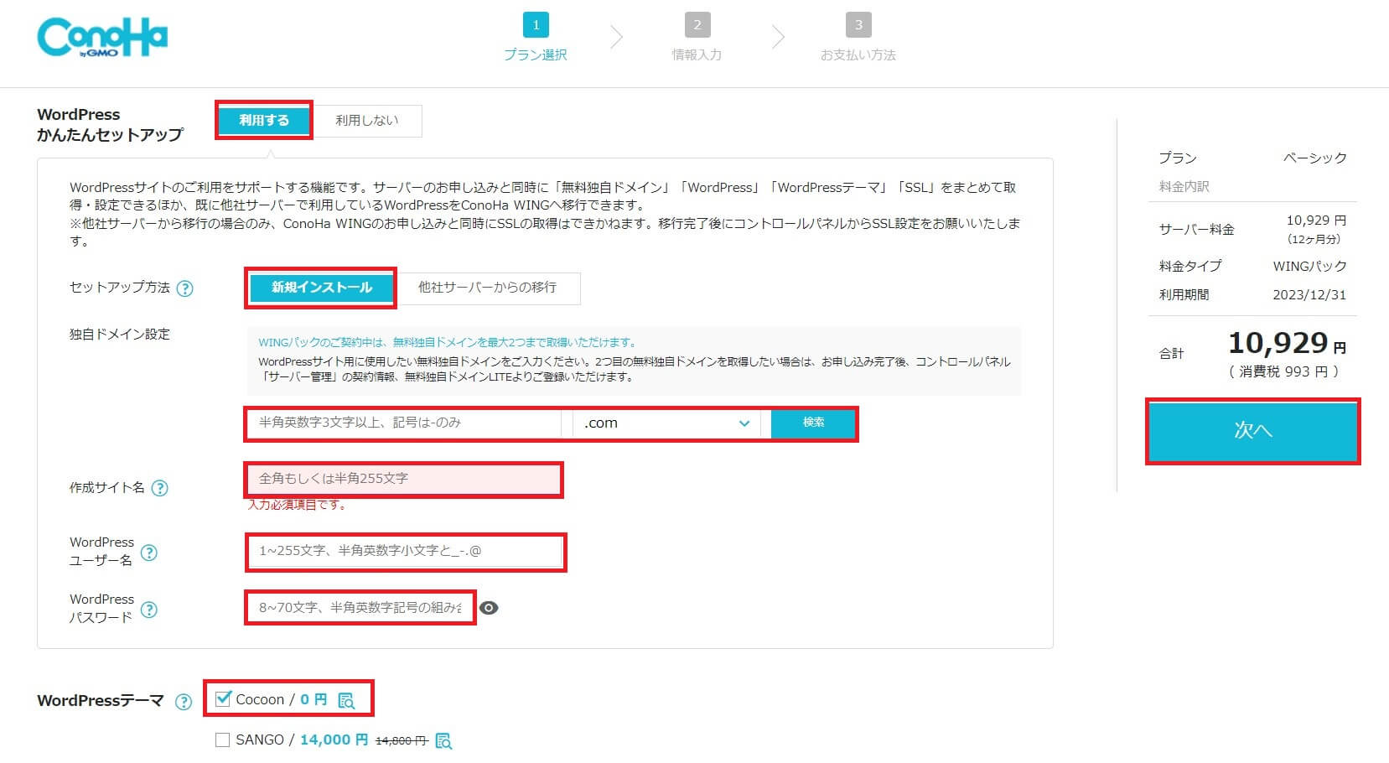Focus the WordPress パスワード input field
The image size is (1389, 763).
click(x=360, y=608)
